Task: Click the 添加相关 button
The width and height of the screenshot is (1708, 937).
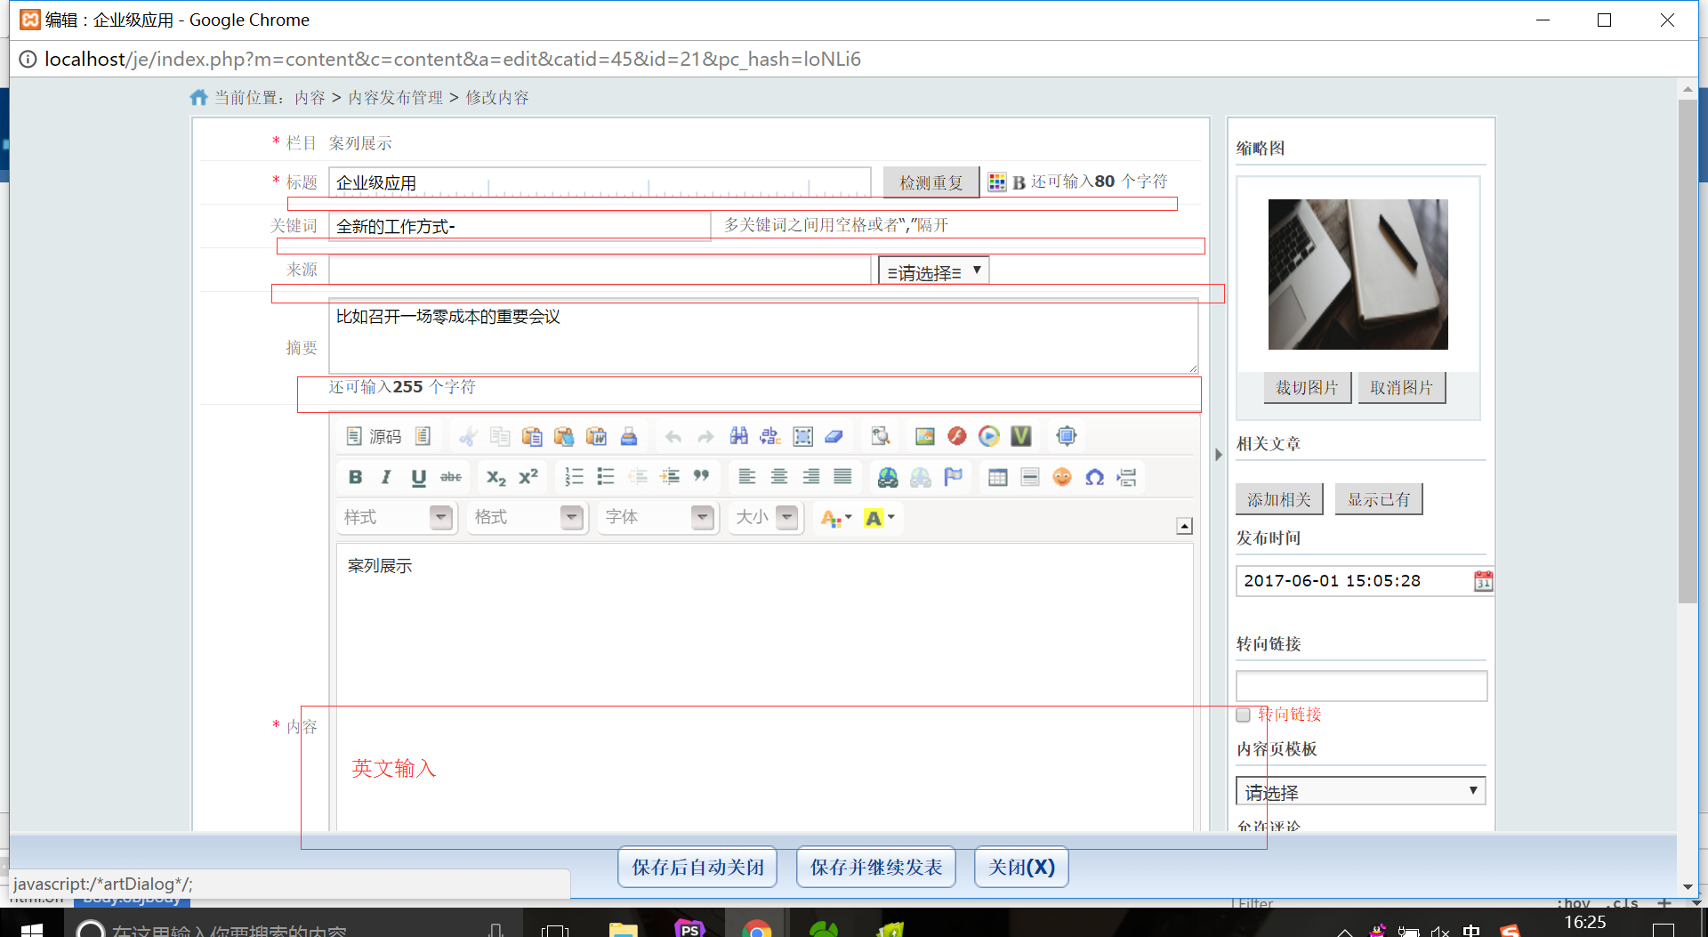Action: coord(1279,499)
